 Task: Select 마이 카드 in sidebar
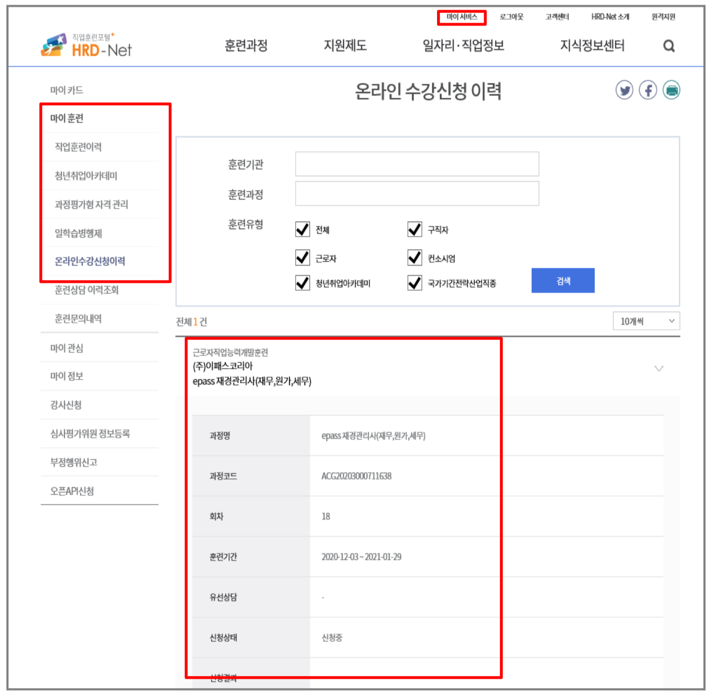tap(67, 90)
